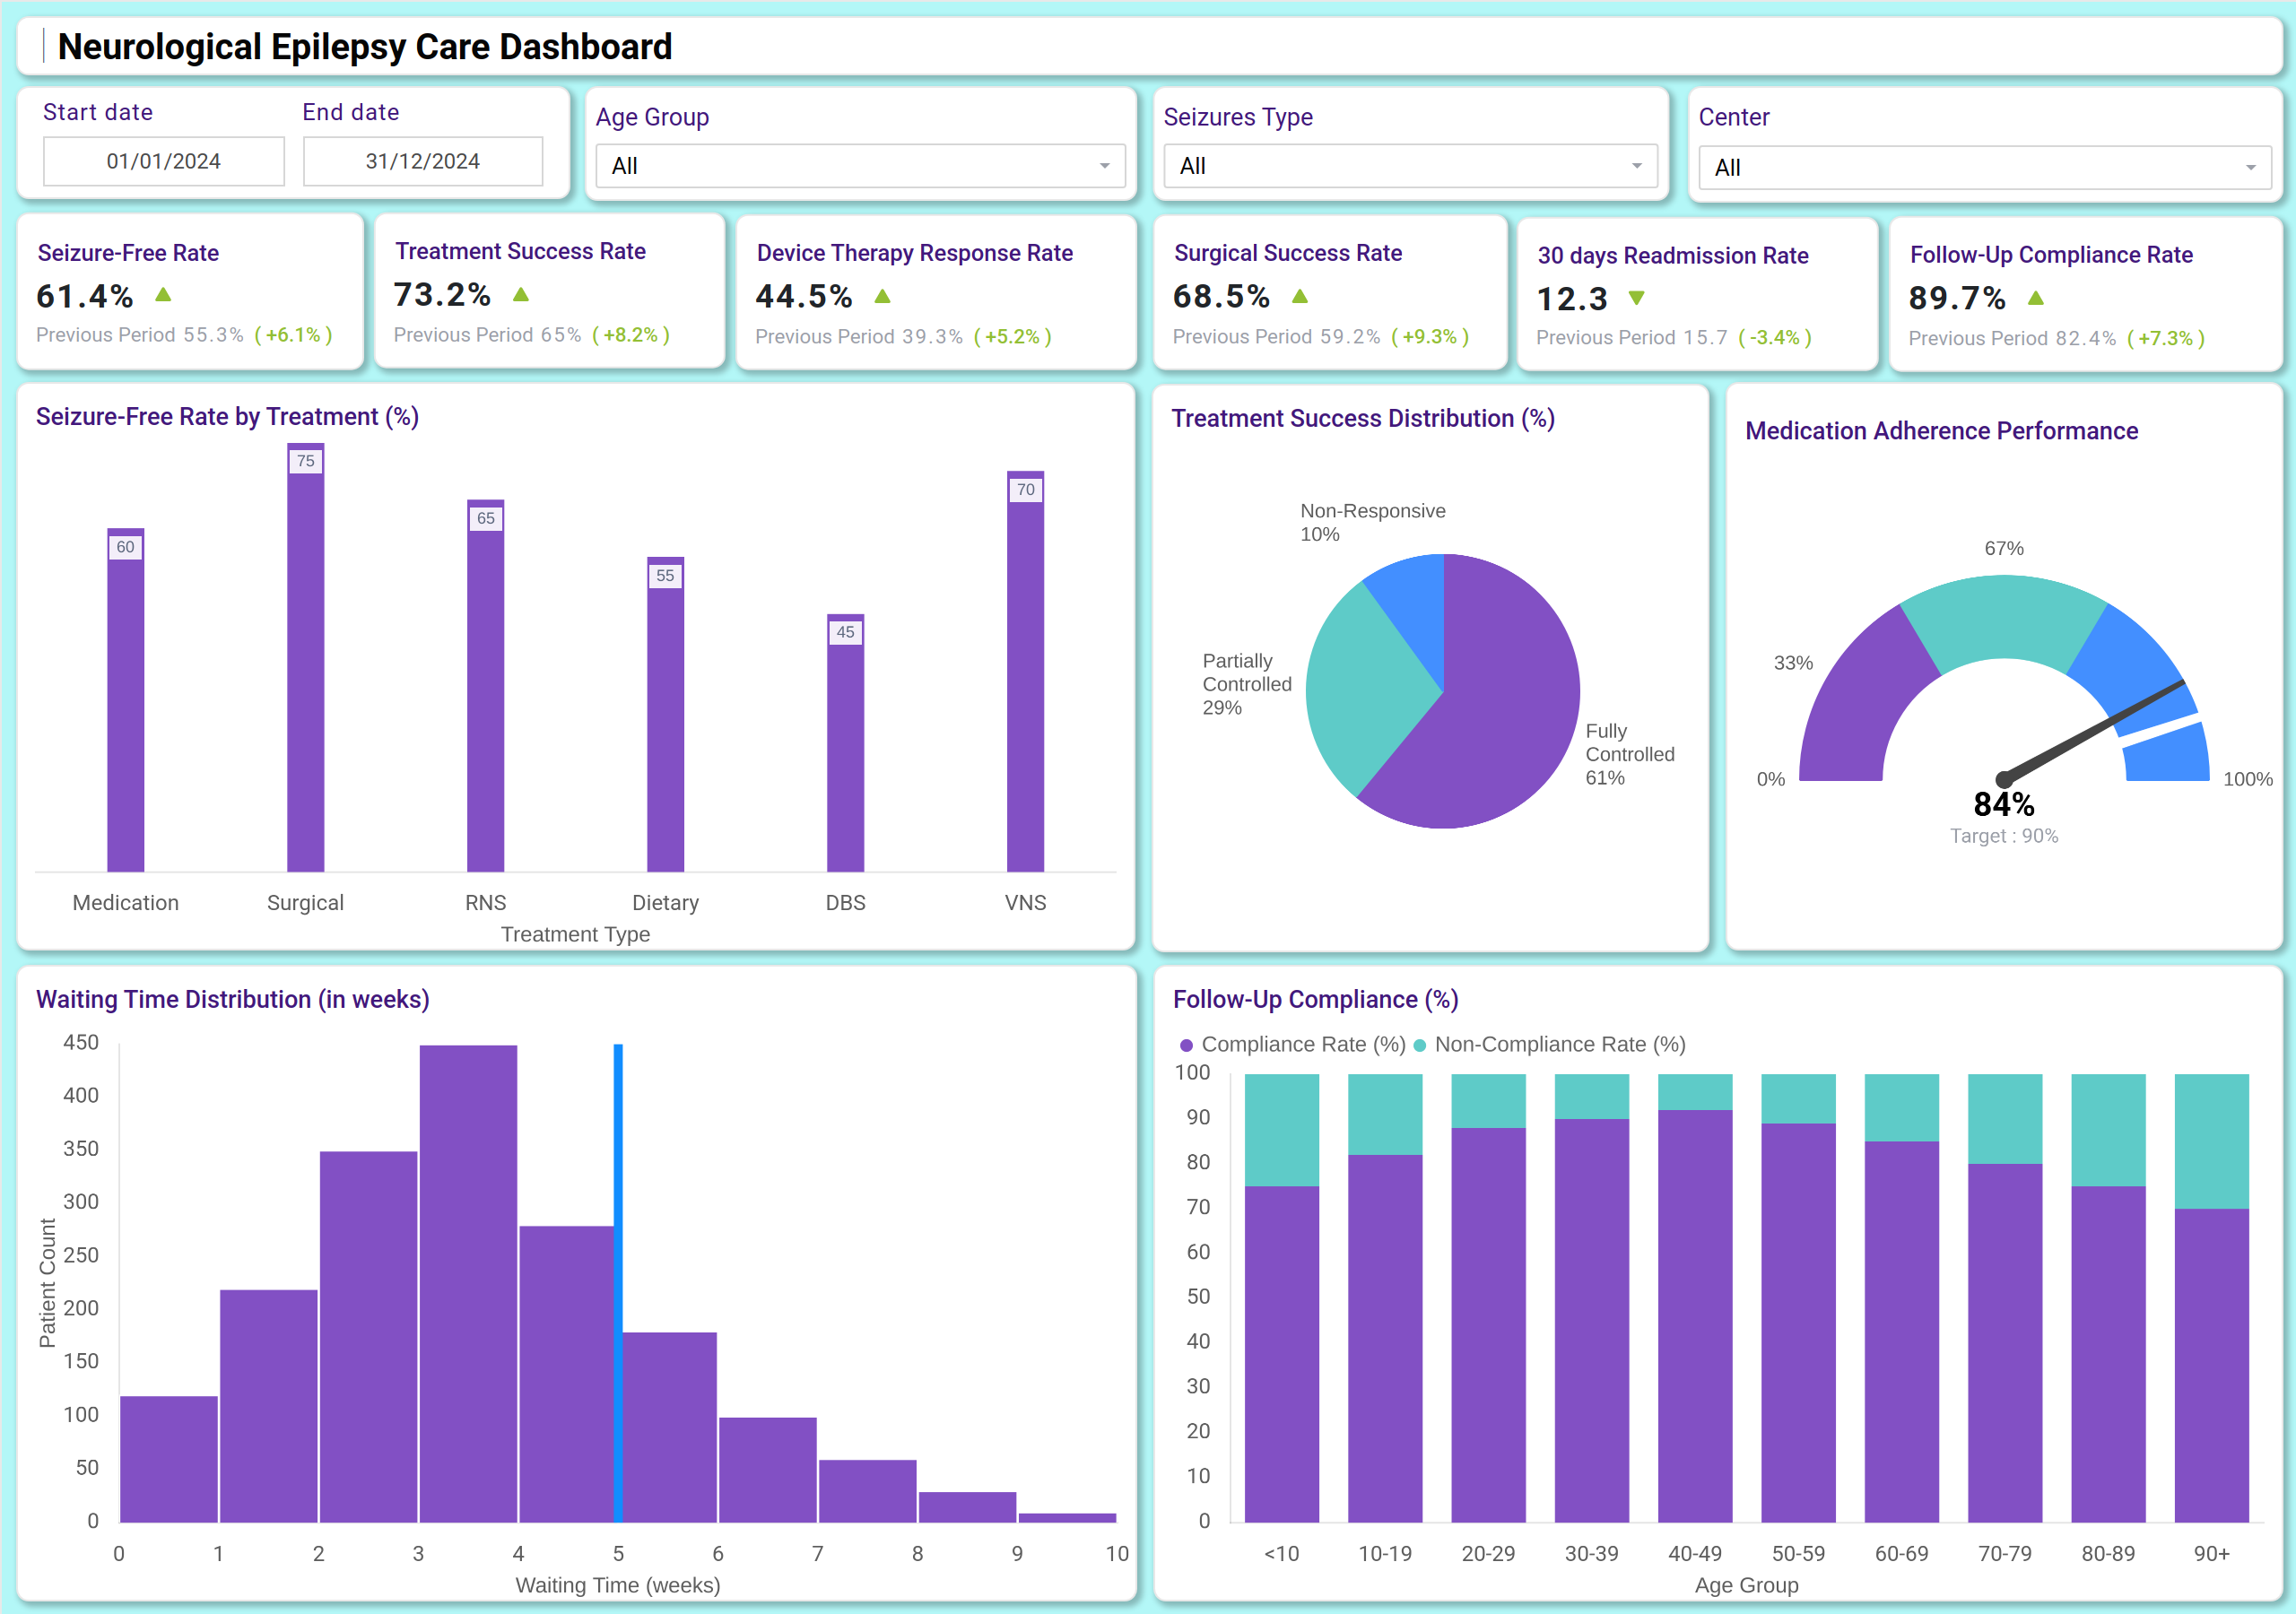This screenshot has height=1614, width=2296.
Task: Click the Neurological Epilepsy Care Dashboard title
Action: click(x=365, y=47)
